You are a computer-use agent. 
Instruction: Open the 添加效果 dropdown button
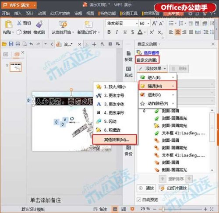click(x=152, y=69)
